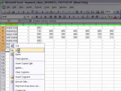Image resolution: width=121 pixels, height=91 pixels.
Task: Expand the Fill Color dropdown arrow
Action: [112, 17]
